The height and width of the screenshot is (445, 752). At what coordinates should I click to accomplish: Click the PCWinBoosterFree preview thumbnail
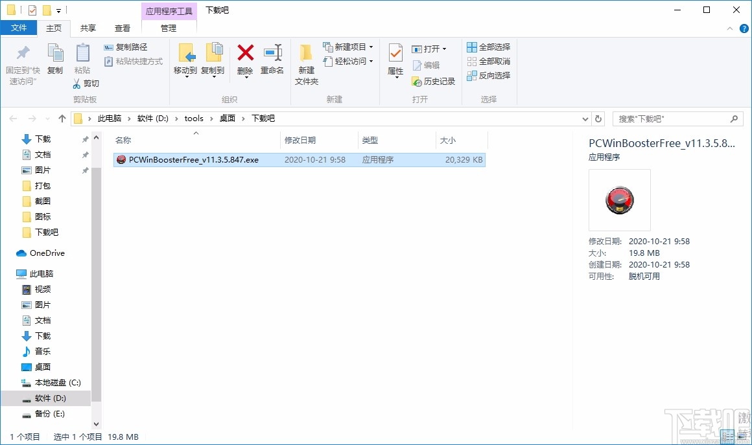coord(619,200)
